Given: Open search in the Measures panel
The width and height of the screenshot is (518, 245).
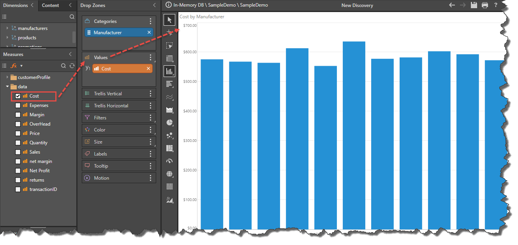Looking at the screenshot, I should click(63, 66).
